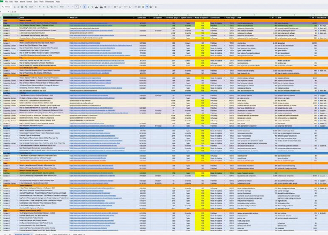Toggle italic formatting in toolbar
328x235 pixels.
point(88,7)
